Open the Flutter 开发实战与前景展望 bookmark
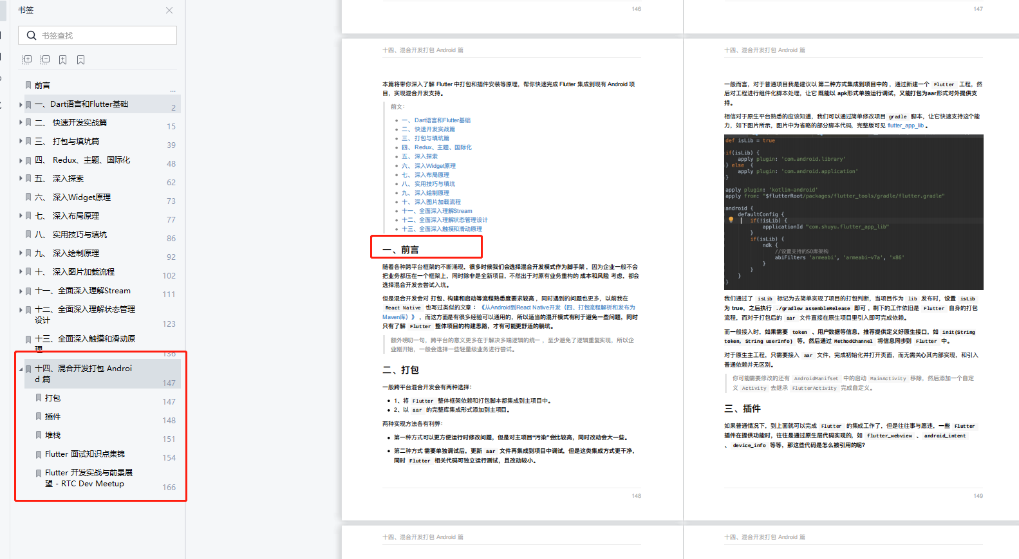The width and height of the screenshot is (1019, 559). point(89,478)
